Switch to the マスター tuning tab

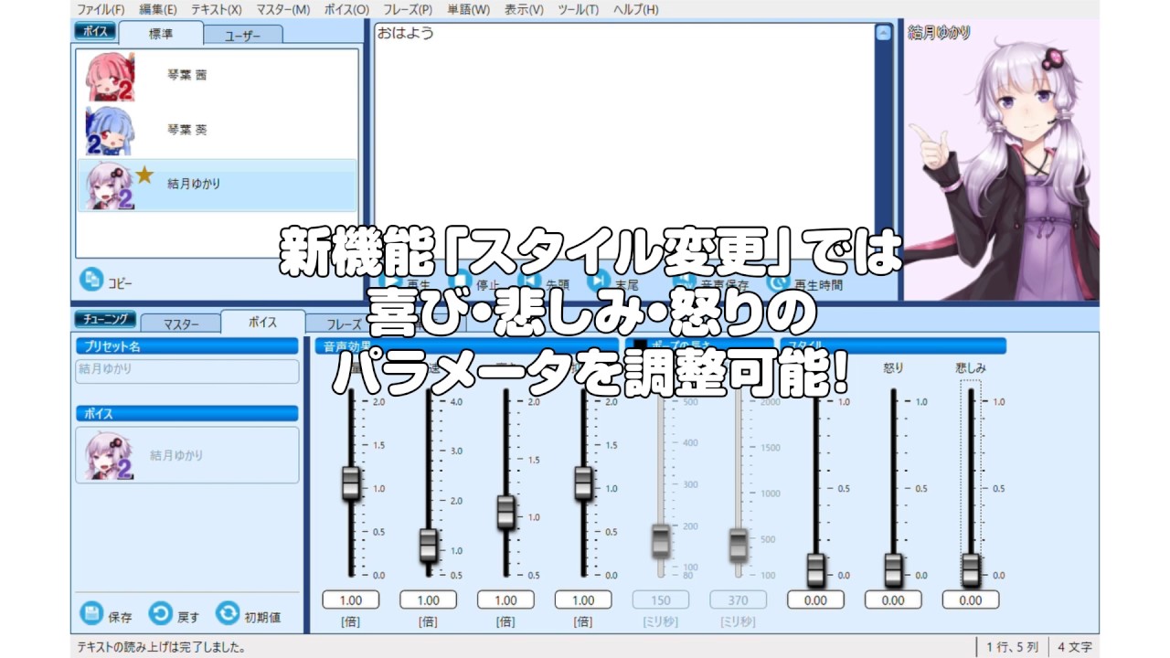click(181, 324)
